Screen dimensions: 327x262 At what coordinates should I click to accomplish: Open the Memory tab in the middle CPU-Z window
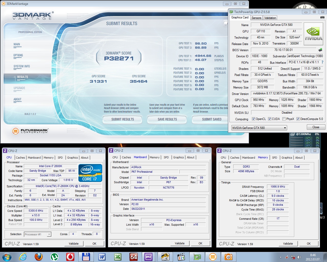(x=155, y=157)
